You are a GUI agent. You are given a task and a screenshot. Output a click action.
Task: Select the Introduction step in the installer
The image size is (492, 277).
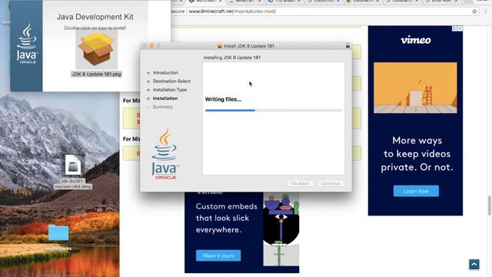point(165,72)
